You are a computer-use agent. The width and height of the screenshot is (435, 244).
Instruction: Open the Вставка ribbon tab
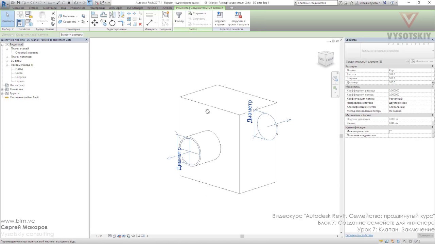33,8
